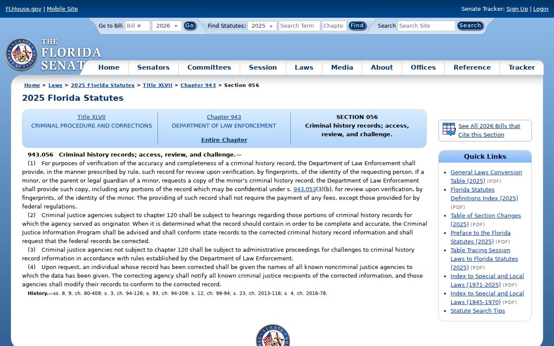The width and height of the screenshot is (554, 346).
Task: Open the Media menu tab
Action: 342,67
